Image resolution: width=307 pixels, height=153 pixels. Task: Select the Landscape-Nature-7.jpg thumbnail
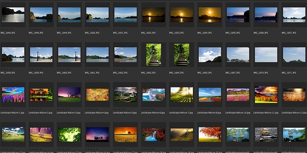(182, 94)
